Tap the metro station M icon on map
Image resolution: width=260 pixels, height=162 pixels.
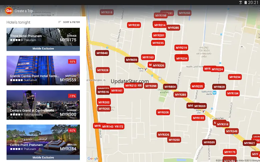pyautogui.click(x=215, y=92)
